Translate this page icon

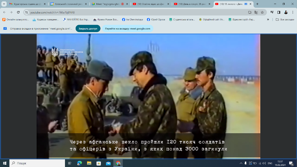pos(256,12)
